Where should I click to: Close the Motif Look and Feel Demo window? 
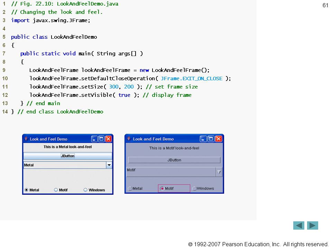(219, 139)
